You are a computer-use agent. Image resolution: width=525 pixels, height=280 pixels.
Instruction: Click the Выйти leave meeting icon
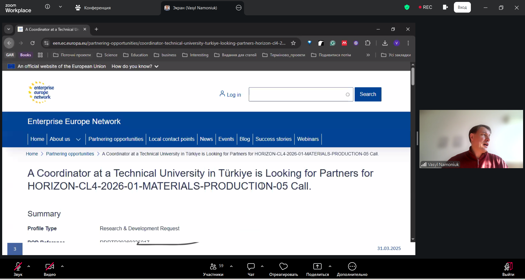(x=508, y=266)
